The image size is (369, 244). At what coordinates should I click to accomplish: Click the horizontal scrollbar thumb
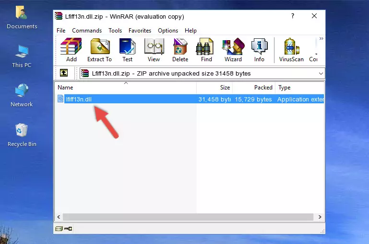click(x=188, y=217)
